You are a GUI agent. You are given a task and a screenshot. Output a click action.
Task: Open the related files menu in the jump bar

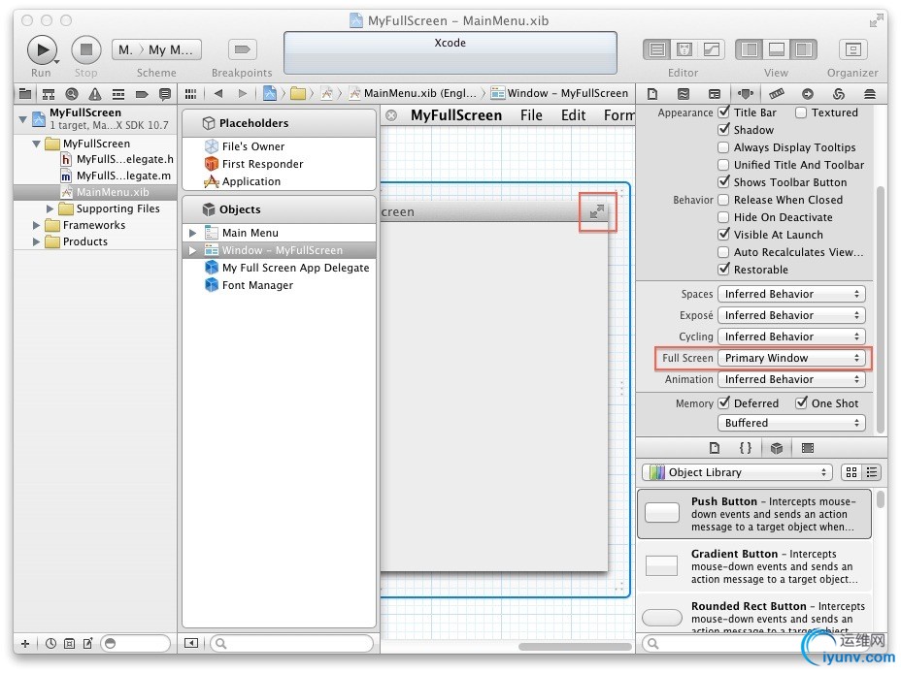point(190,93)
